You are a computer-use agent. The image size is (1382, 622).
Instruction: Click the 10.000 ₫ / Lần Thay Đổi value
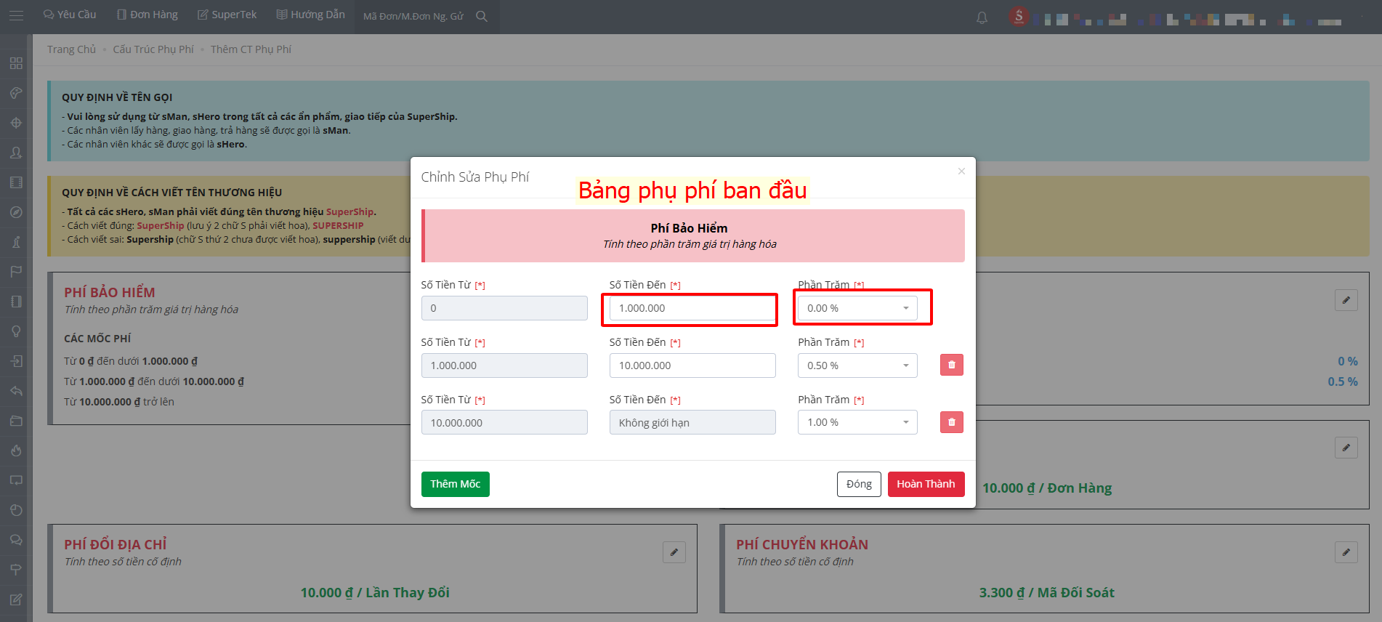[x=375, y=592]
